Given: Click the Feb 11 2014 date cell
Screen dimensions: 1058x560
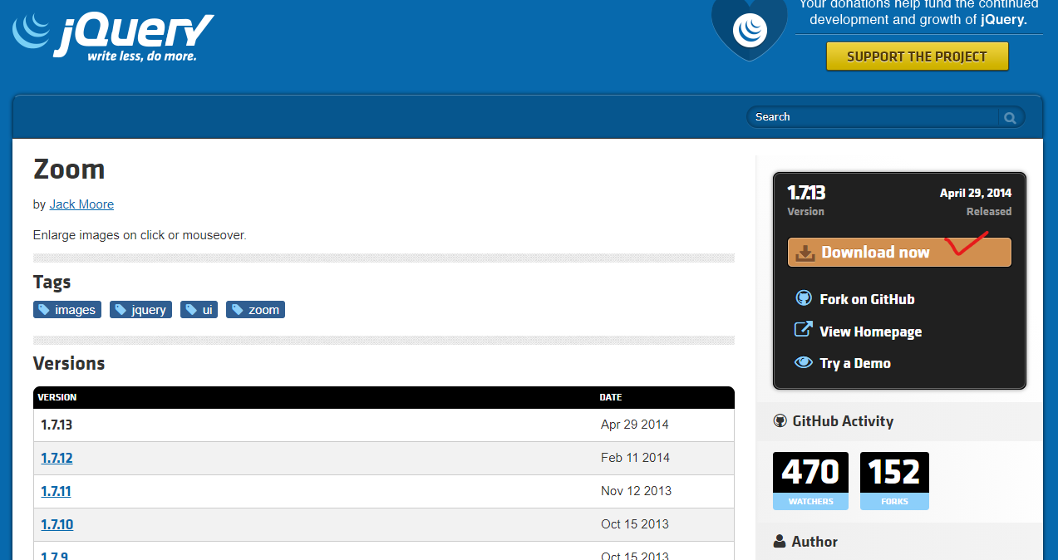Looking at the screenshot, I should 635,458.
